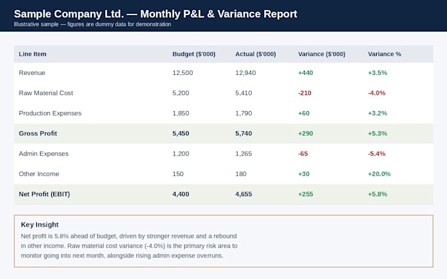
Task: Click Admin Expenses actual value 1,265
Action: [x=243, y=154]
